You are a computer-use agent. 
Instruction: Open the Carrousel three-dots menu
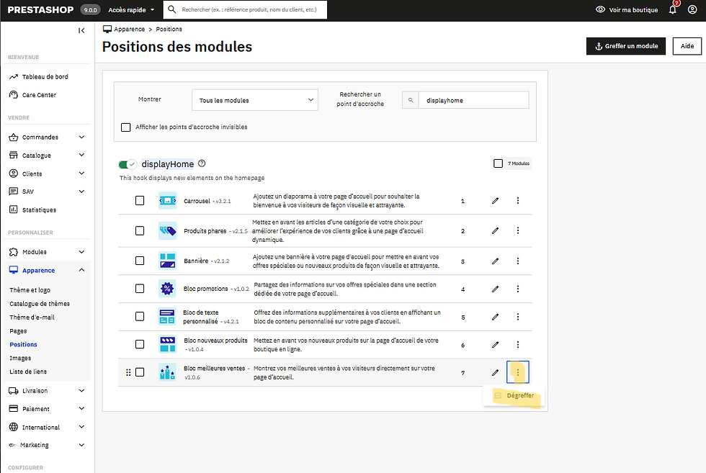tap(518, 201)
